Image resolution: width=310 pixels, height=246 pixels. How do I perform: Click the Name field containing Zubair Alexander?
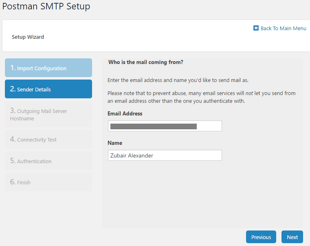(165, 155)
